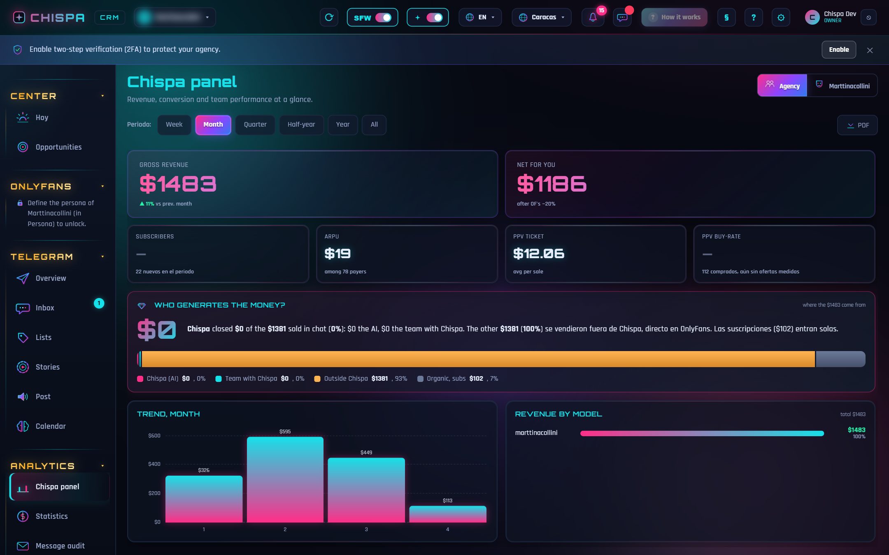The height and width of the screenshot is (555, 889).
Task: Click the gray Organic subs bar segment
Action: click(x=840, y=359)
